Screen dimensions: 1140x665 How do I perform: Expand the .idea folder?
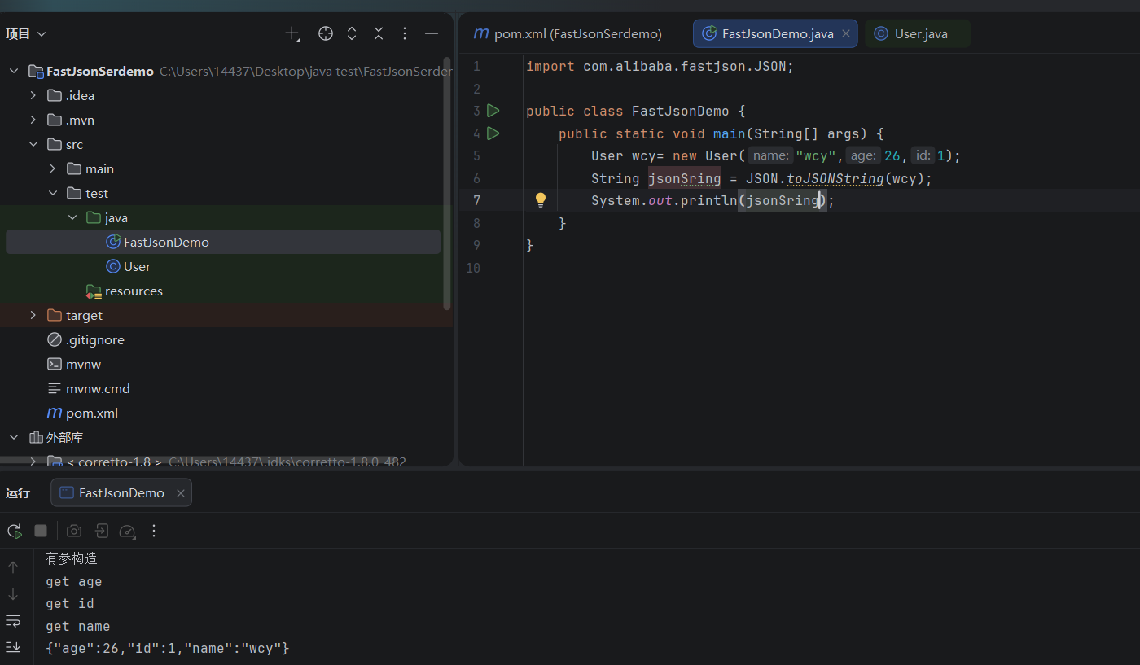click(x=33, y=95)
